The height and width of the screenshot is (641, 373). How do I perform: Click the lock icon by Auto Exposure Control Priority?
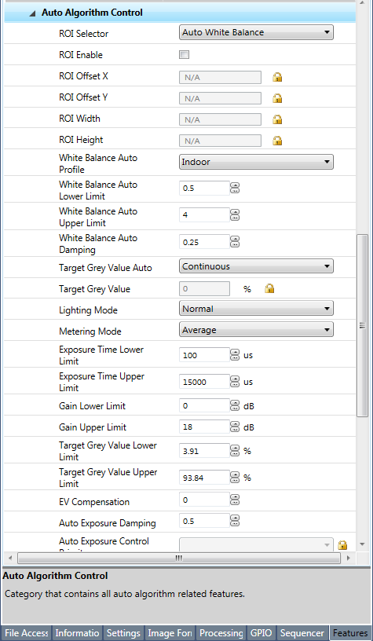tap(343, 544)
